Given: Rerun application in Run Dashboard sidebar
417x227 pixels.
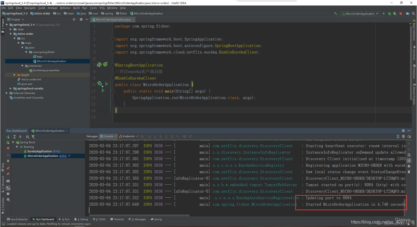Looking at the screenshot, I should click(x=8, y=137).
